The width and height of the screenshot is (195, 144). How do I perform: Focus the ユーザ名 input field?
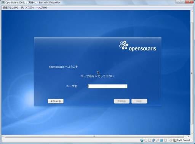[107, 86]
